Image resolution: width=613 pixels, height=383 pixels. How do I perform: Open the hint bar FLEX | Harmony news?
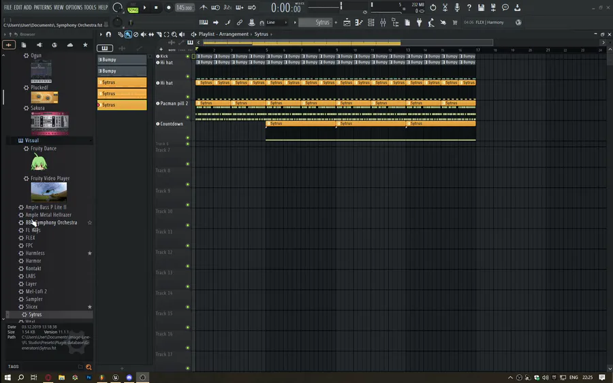click(x=492, y=22)
